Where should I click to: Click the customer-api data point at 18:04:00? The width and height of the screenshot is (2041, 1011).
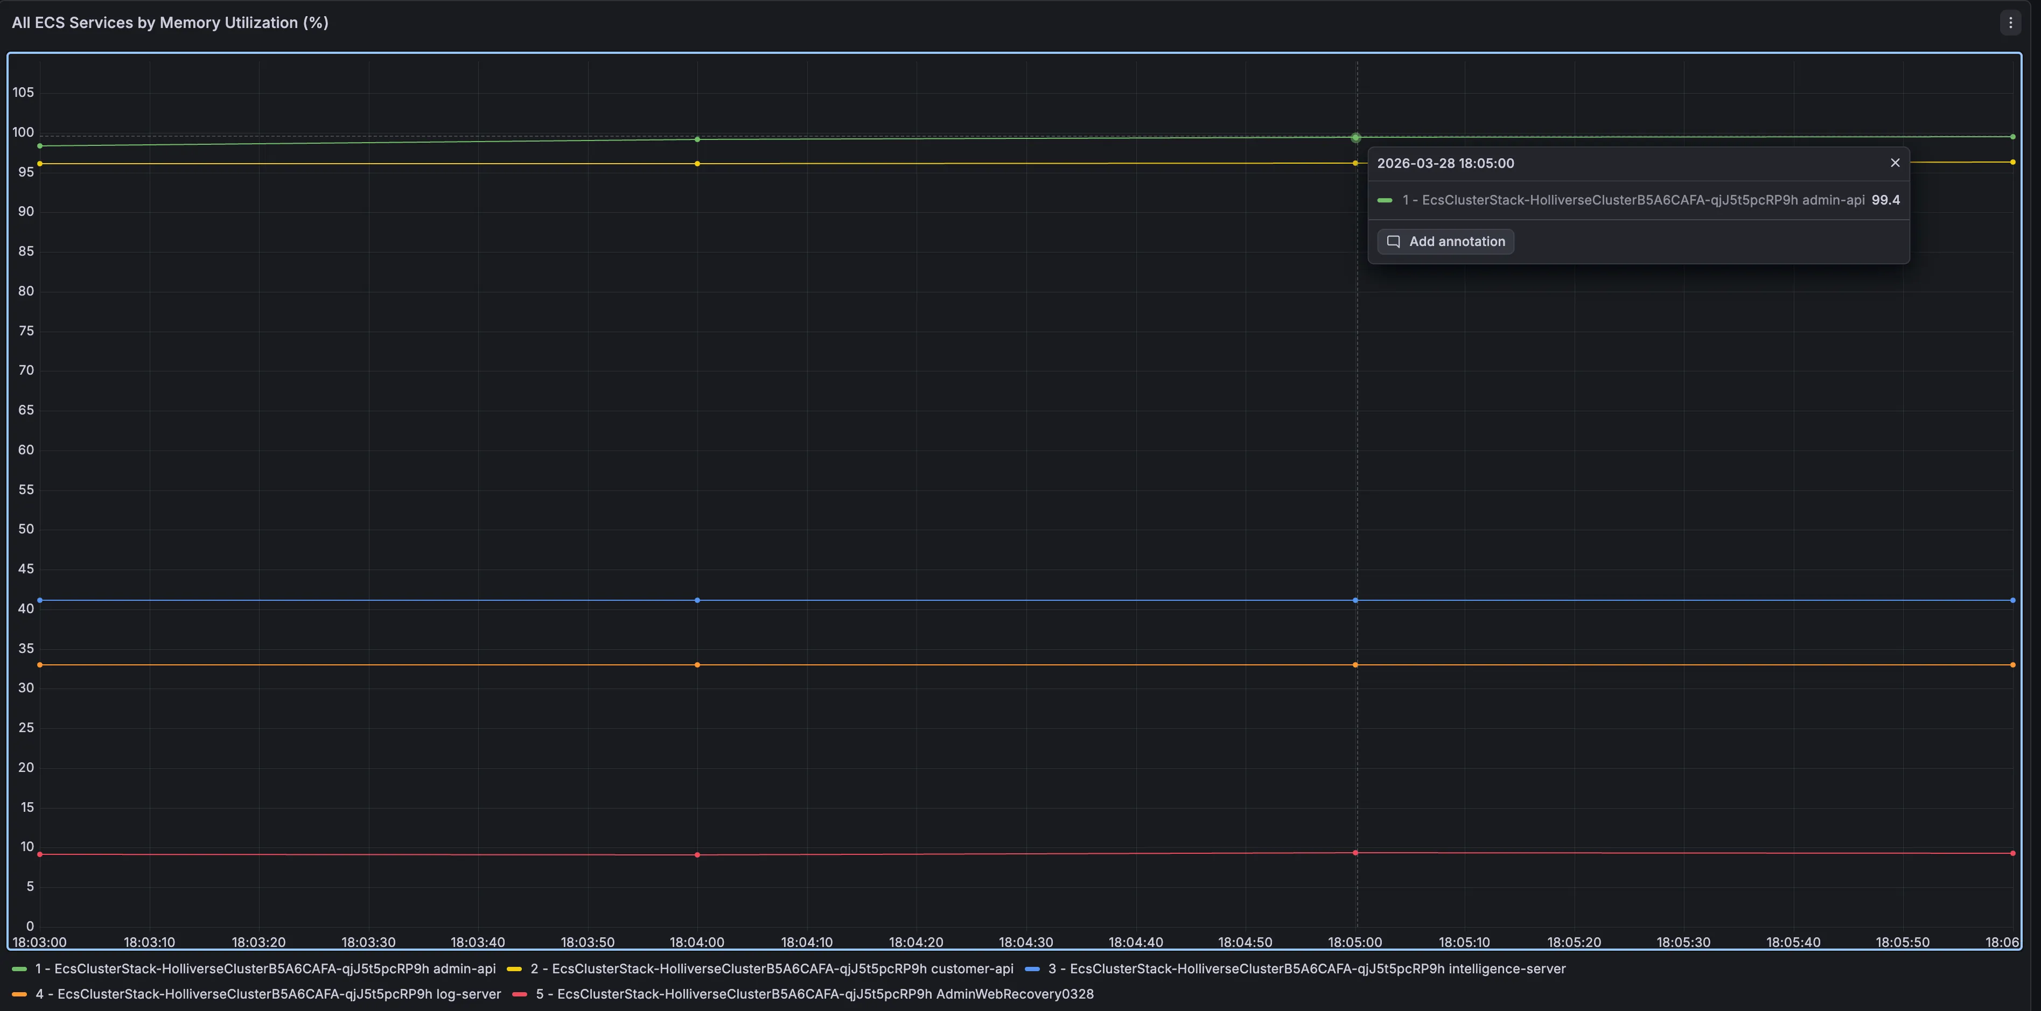(x=697, y=164)
